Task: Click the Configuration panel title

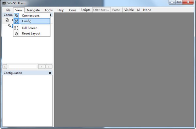Action: (13, 73)
